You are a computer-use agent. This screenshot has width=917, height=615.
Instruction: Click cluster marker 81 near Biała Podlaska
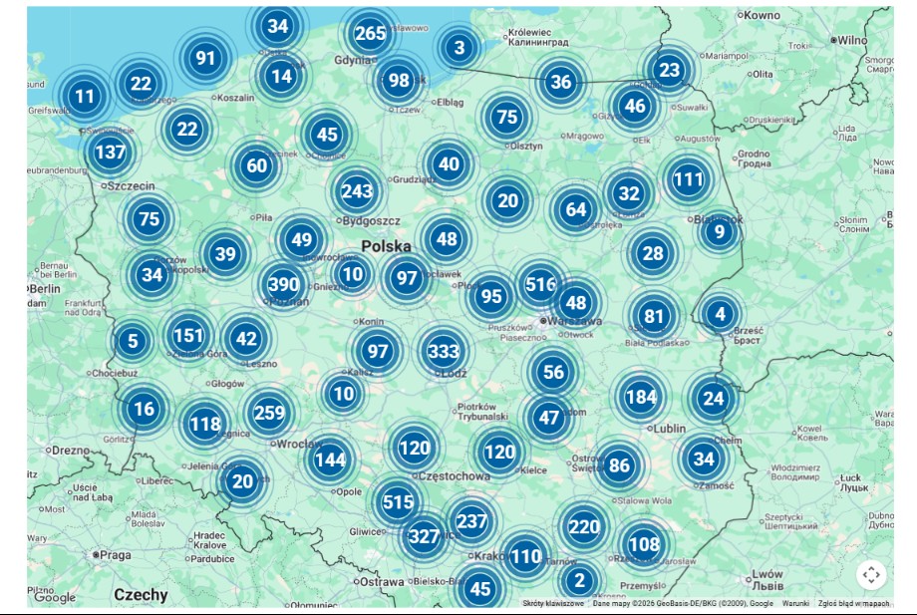(653, 316)
